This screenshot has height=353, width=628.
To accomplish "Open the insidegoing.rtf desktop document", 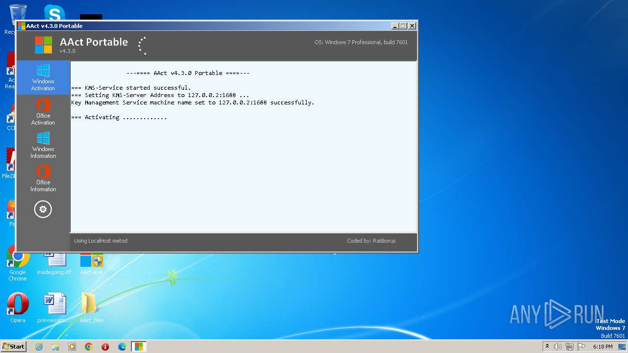I will point(54,264).
